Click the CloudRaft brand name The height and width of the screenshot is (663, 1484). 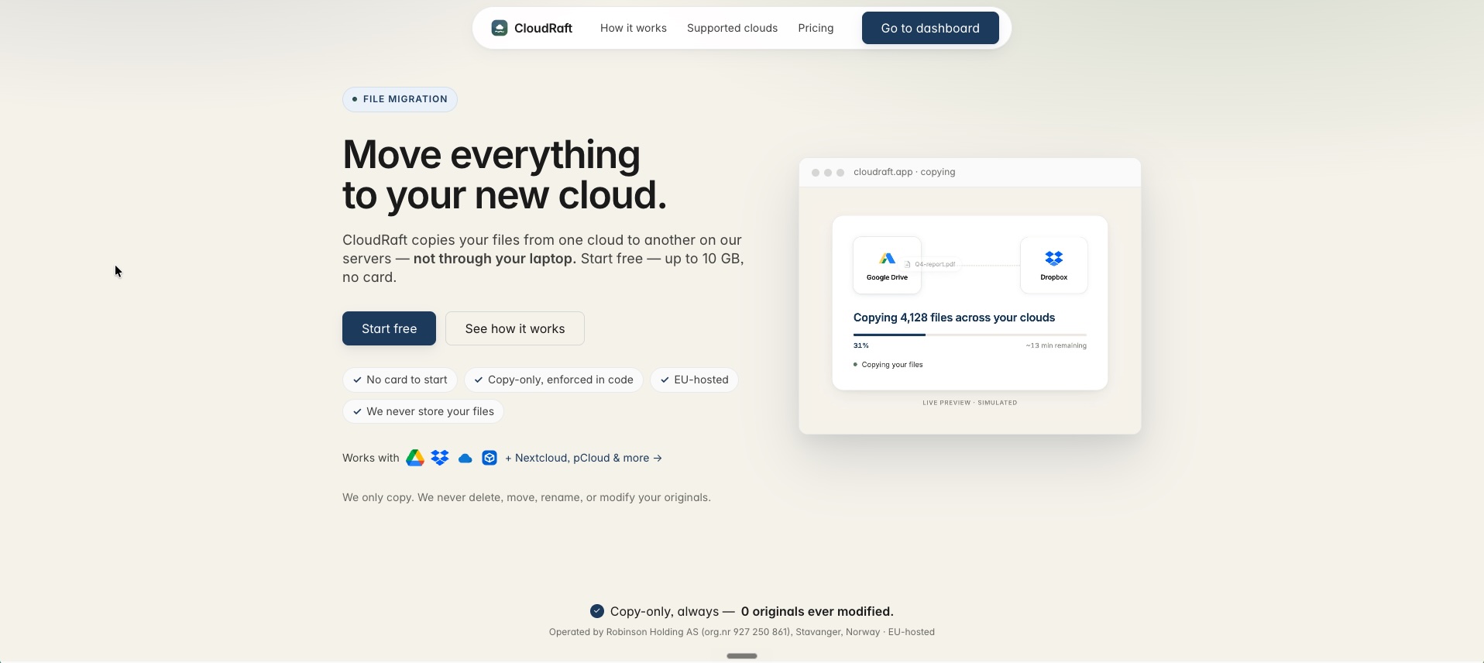tap(543, 28)
